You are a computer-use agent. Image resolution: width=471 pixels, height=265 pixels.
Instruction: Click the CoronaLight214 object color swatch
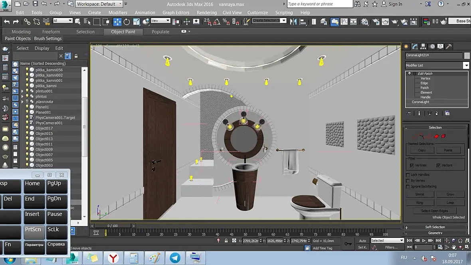(x=467, y=55)
